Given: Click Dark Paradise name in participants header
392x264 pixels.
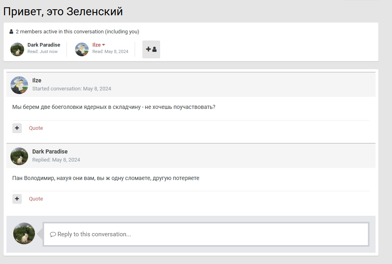Looking at the screenshot, I should (44, 45).
